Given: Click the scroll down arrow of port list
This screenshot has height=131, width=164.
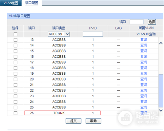Looking at the screenshot, I should pyautogui.click(x=161, y=110).
